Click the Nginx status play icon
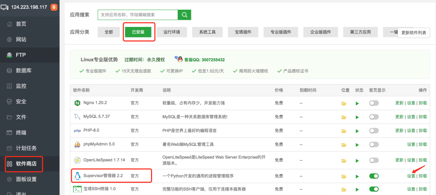Viewport: 436px width, 195px height. pyautogui.click(x=357, y=103)
